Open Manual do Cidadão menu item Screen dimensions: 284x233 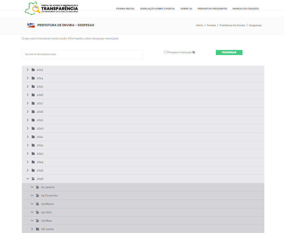pos(246,9)
